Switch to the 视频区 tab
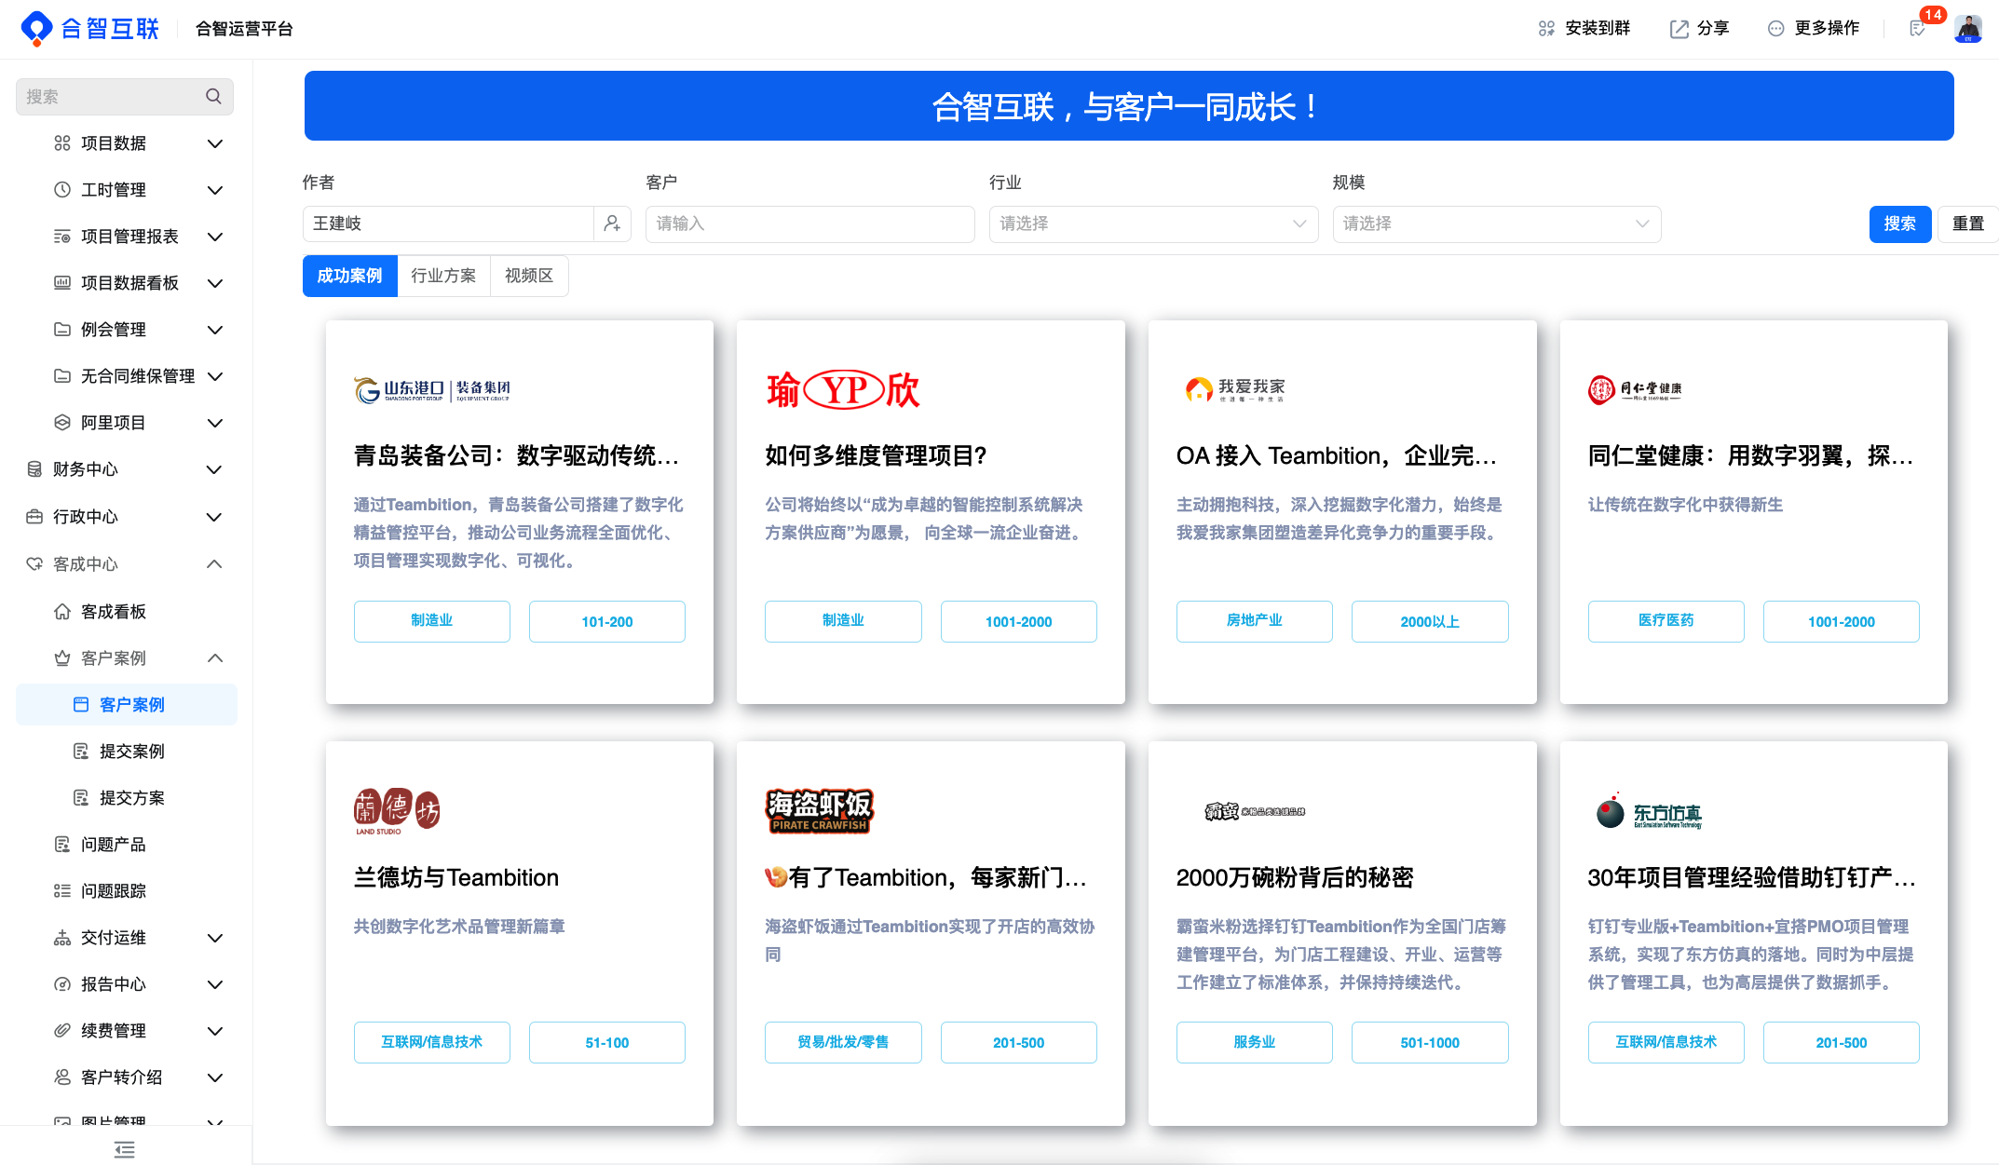This screenshot has height=1165, width=1999. pos(529,276)
